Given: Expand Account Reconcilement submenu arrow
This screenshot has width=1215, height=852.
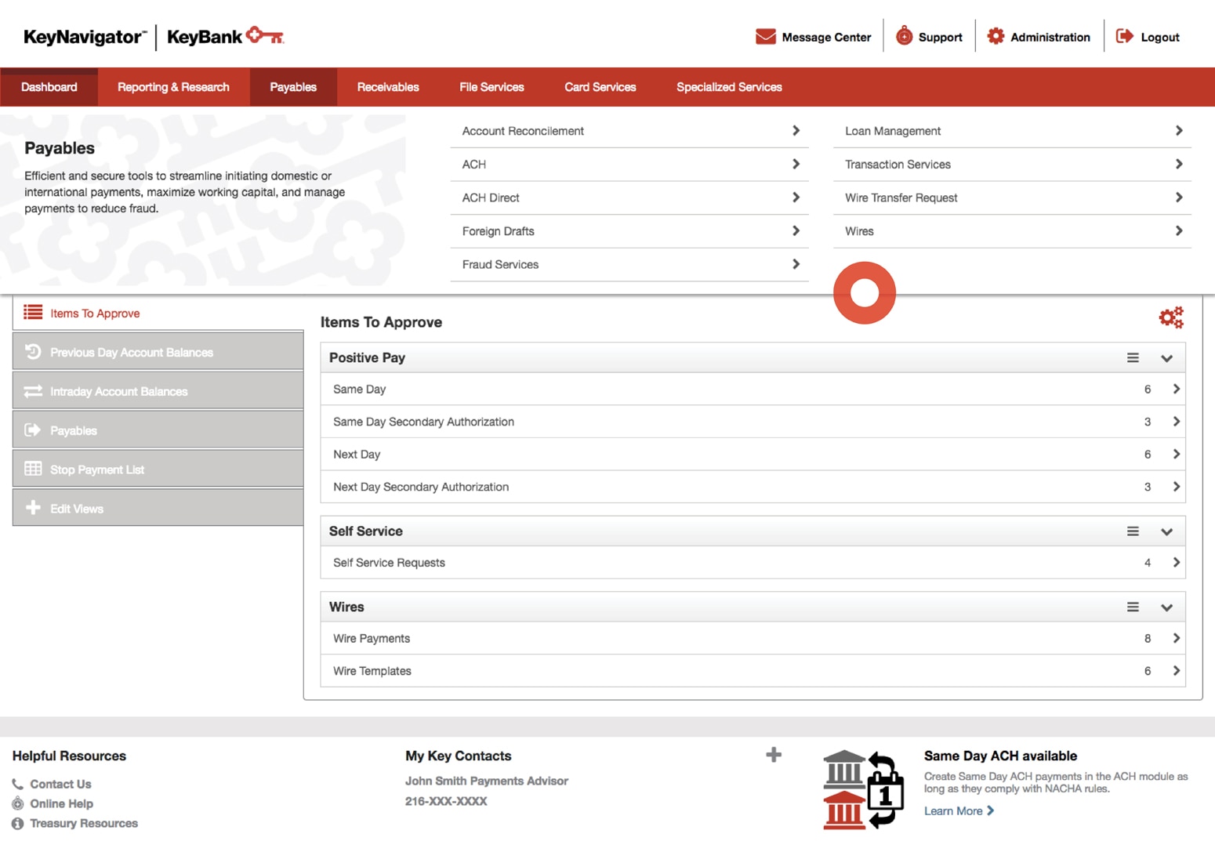Looking at the screenshot, I should (796, 131).
